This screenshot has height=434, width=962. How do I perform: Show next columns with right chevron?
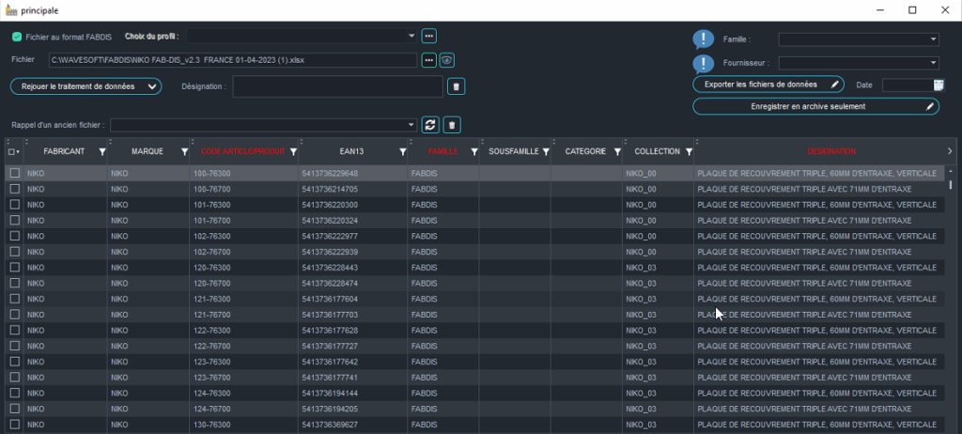[950, 151]
